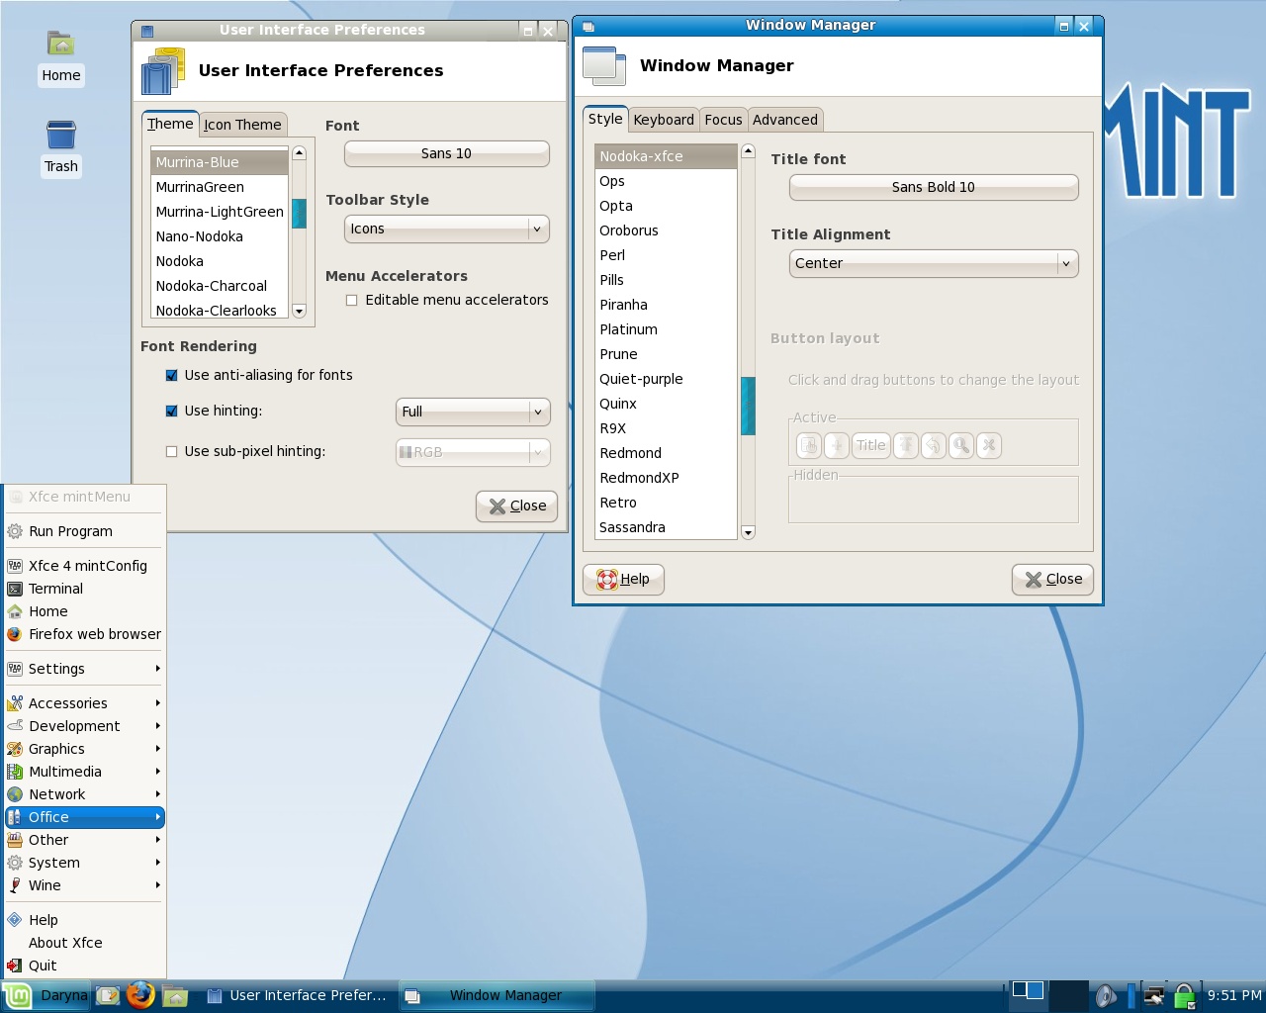
Task: Select the Theme tab
Action: coord(170,124)
